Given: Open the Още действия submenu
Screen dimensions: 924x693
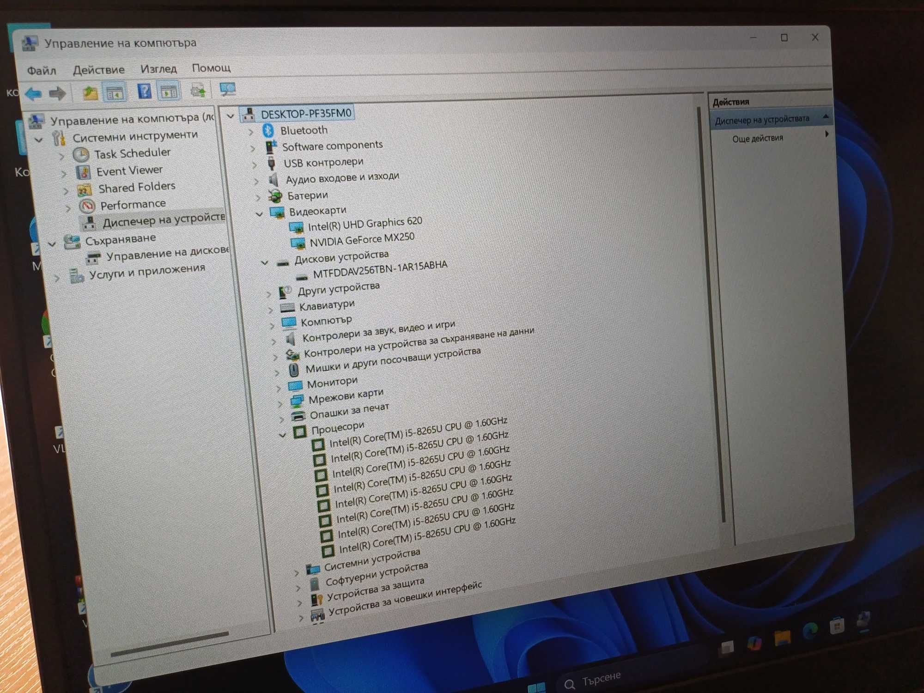Looking at the screenshot, I should (757, 138).
